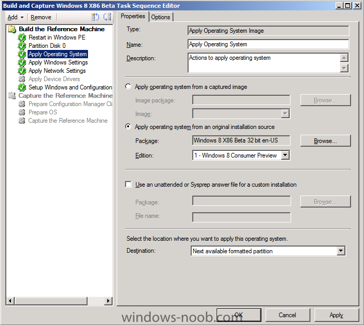Viewport: 364px width, 325px height.
Task: Click gray icon beside Prepare Configuration Manager Client
Action: tap(22, 104)
